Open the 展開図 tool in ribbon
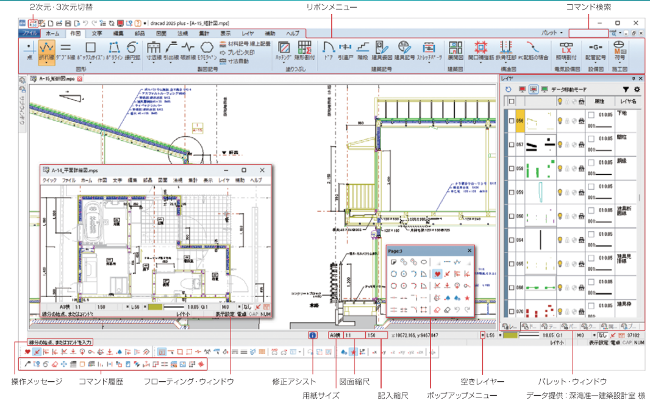 [455, 51]
